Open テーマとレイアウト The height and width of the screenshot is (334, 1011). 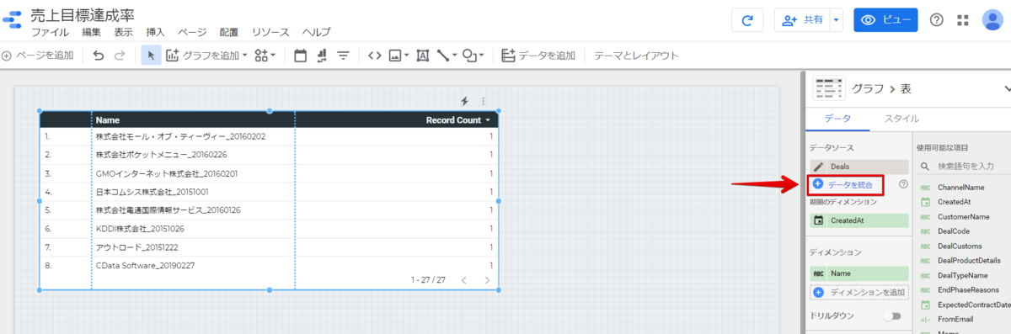point(636,56)
